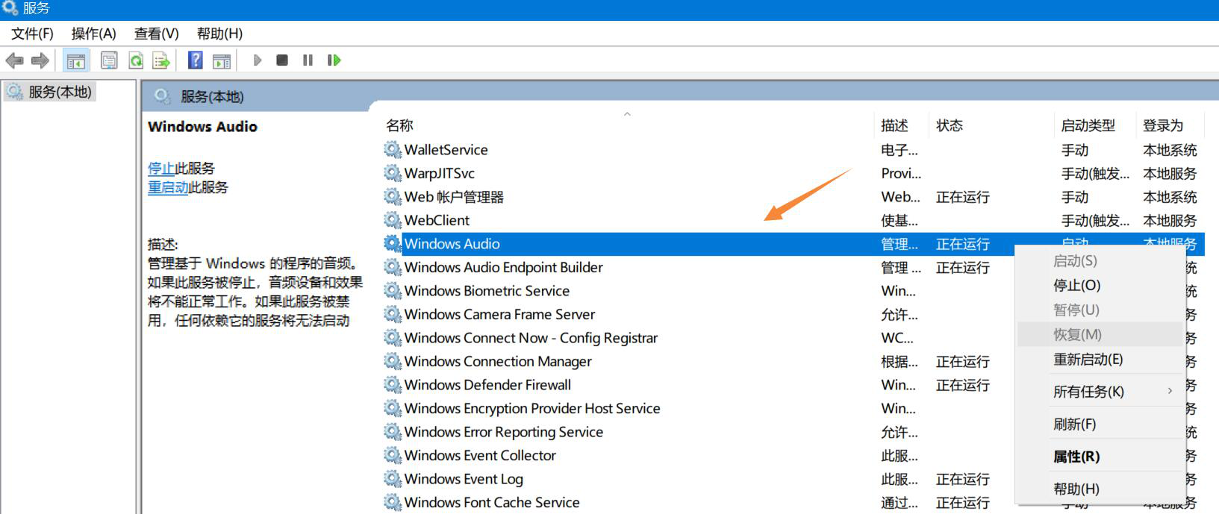The height and width of the screenshot is (514, 1219).
Task: Click the 停止 this service link
Action: coord(161,169)
